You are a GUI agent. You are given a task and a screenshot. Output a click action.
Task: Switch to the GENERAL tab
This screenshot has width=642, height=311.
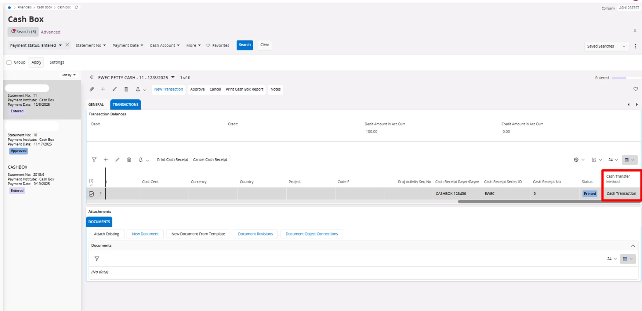click(x=96, y=104)
